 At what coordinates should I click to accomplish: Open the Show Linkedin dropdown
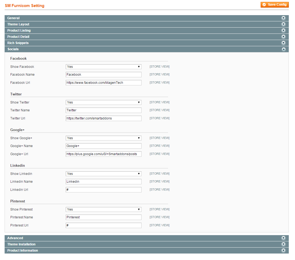pyautogui.click(x=103, y=174)
